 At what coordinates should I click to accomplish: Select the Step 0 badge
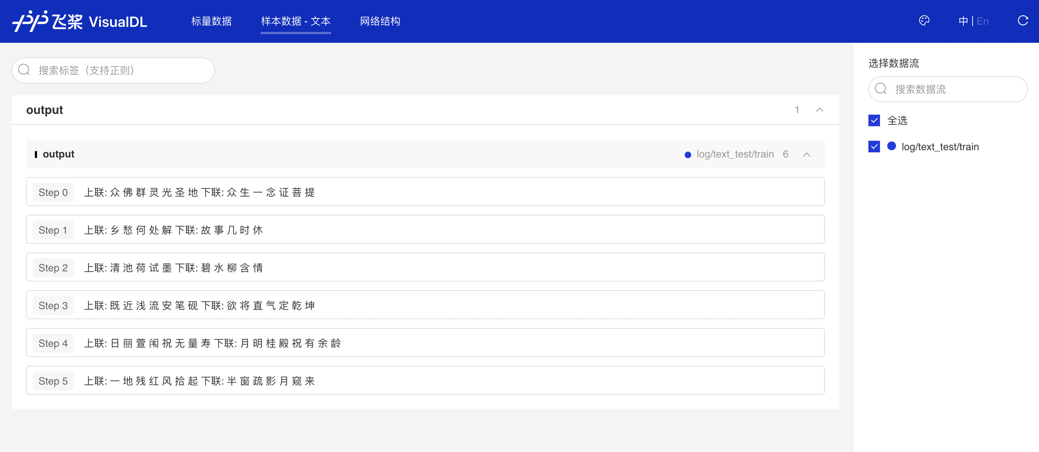[x=53, y=192]
